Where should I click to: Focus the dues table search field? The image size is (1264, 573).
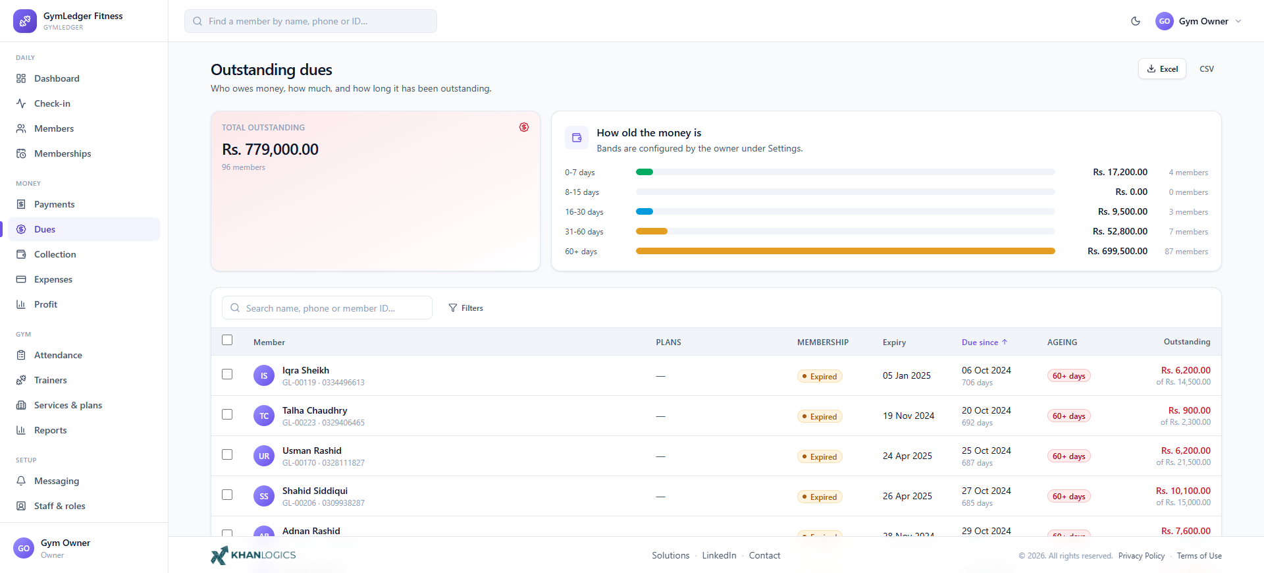[327, 308]
